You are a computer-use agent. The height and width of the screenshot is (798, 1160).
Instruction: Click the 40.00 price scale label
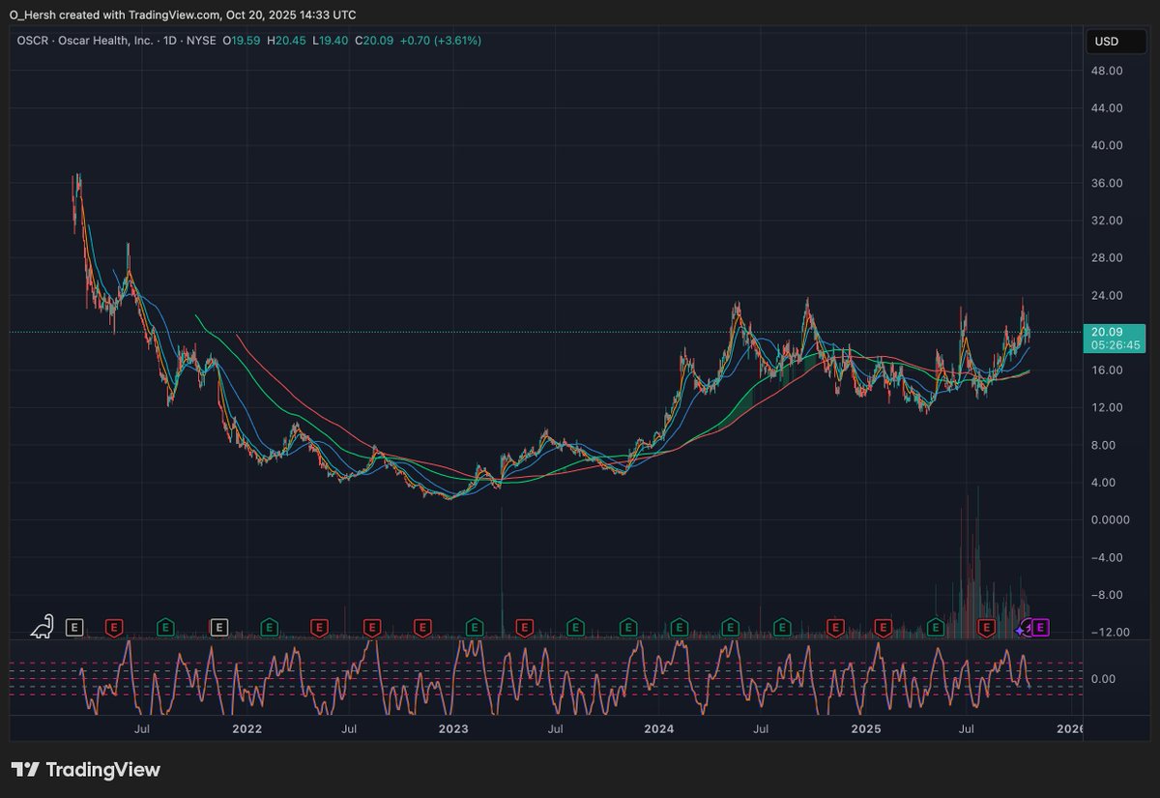tap(1106, 145)
